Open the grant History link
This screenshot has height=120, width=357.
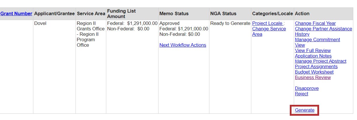pos(302,34)
